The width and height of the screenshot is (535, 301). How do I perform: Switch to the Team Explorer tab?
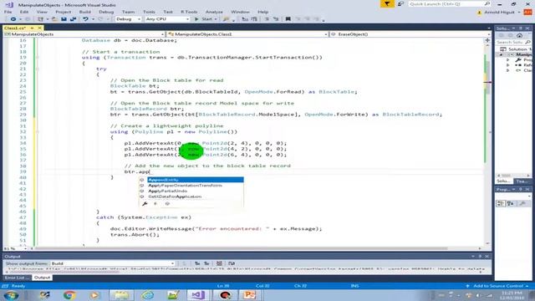(x=522, y=181)
